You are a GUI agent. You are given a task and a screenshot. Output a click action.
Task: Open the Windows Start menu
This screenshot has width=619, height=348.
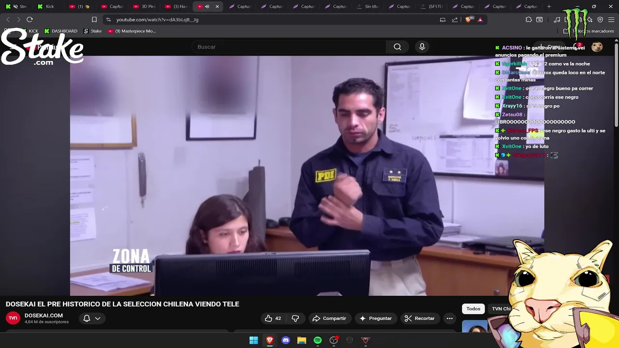coord(253,340)
